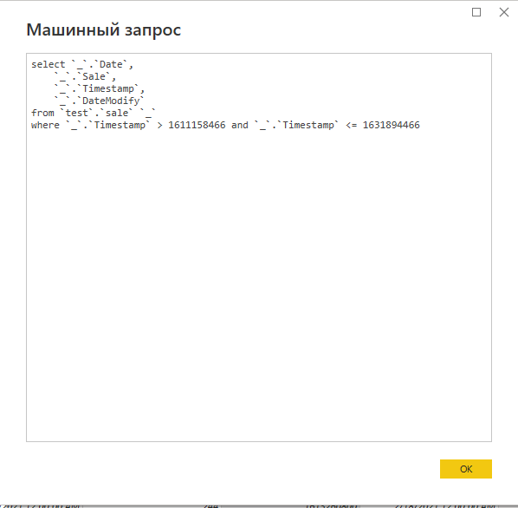The height and width of the screenshot is (508, 518).
Task: Click the '`_`.`Sale`,' query line
Action: pyautogui.click(x=85, y=76)
